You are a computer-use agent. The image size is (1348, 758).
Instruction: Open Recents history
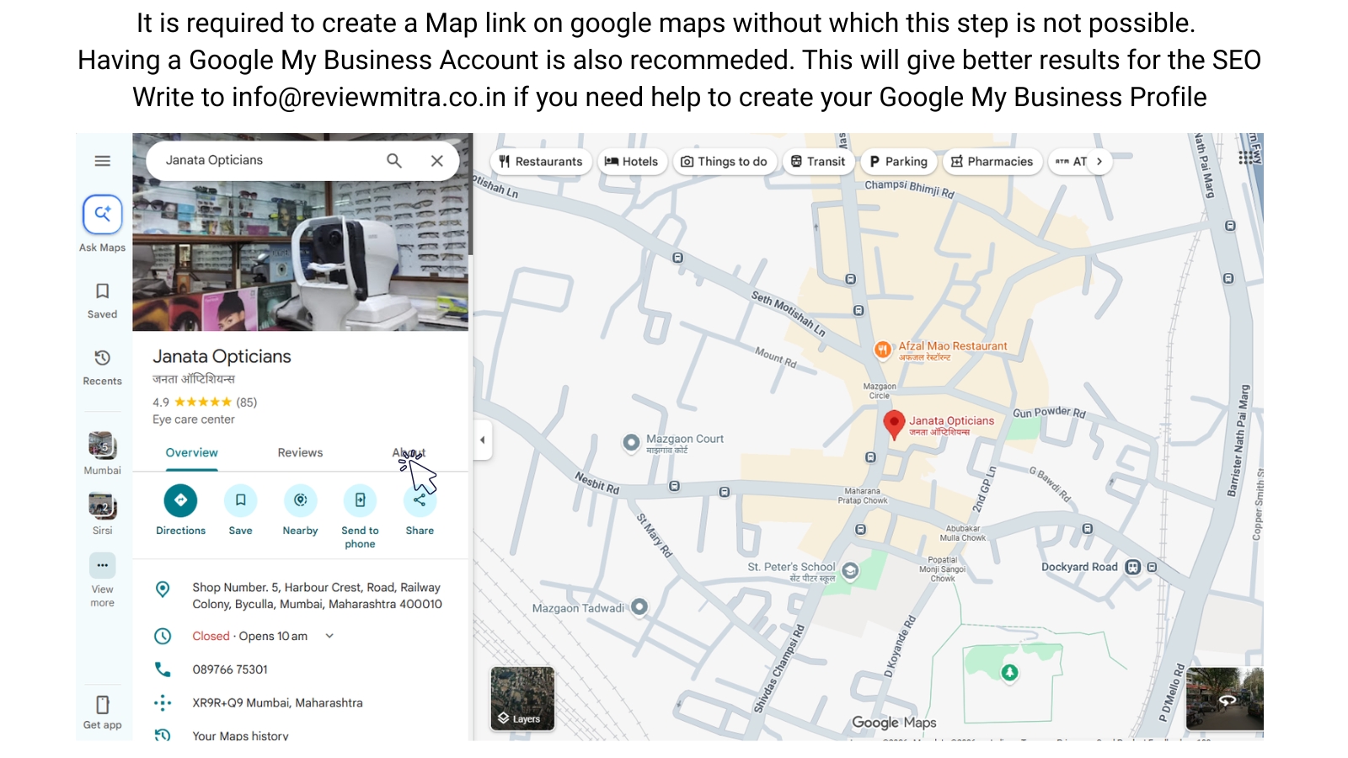(102, 367)
